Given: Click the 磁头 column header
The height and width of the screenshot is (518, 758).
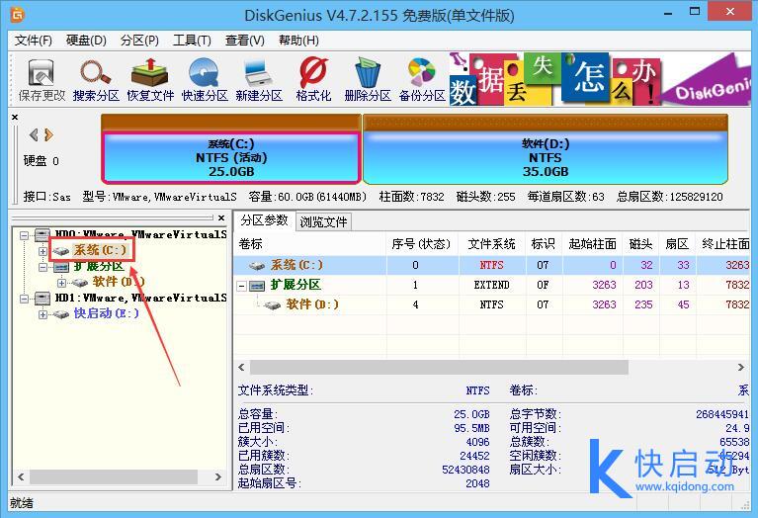Looking at the screenshot, I should (x=641, y=244).
